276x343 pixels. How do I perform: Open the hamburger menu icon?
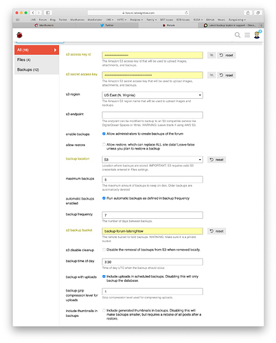coord(247,35)
